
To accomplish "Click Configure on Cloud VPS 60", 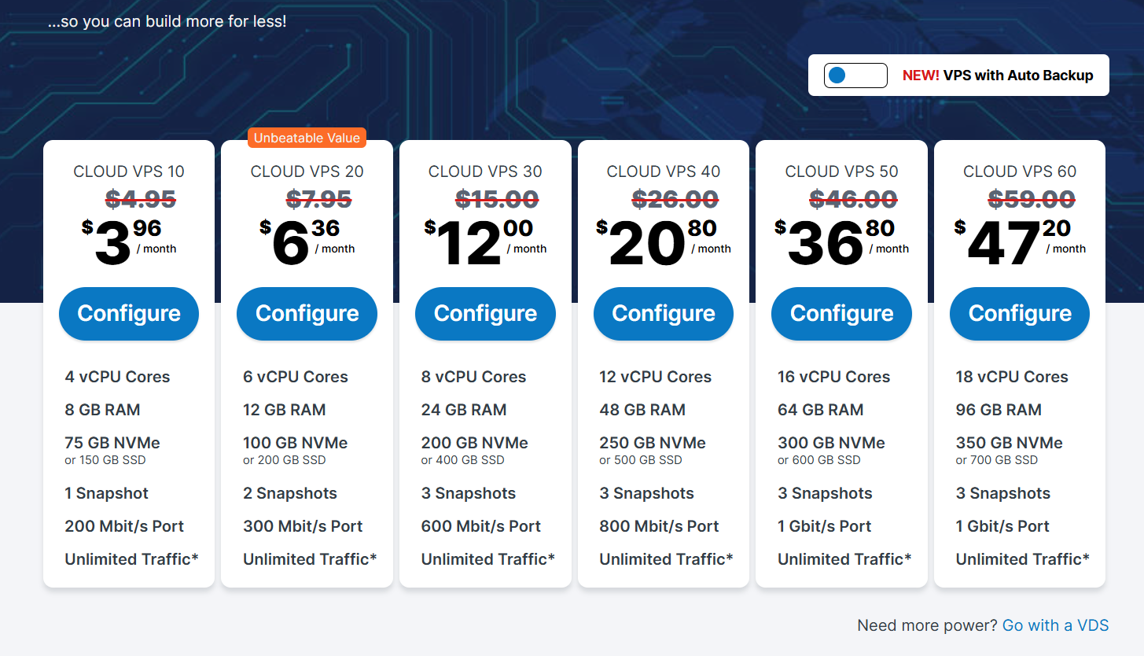I will (1019, 313).
